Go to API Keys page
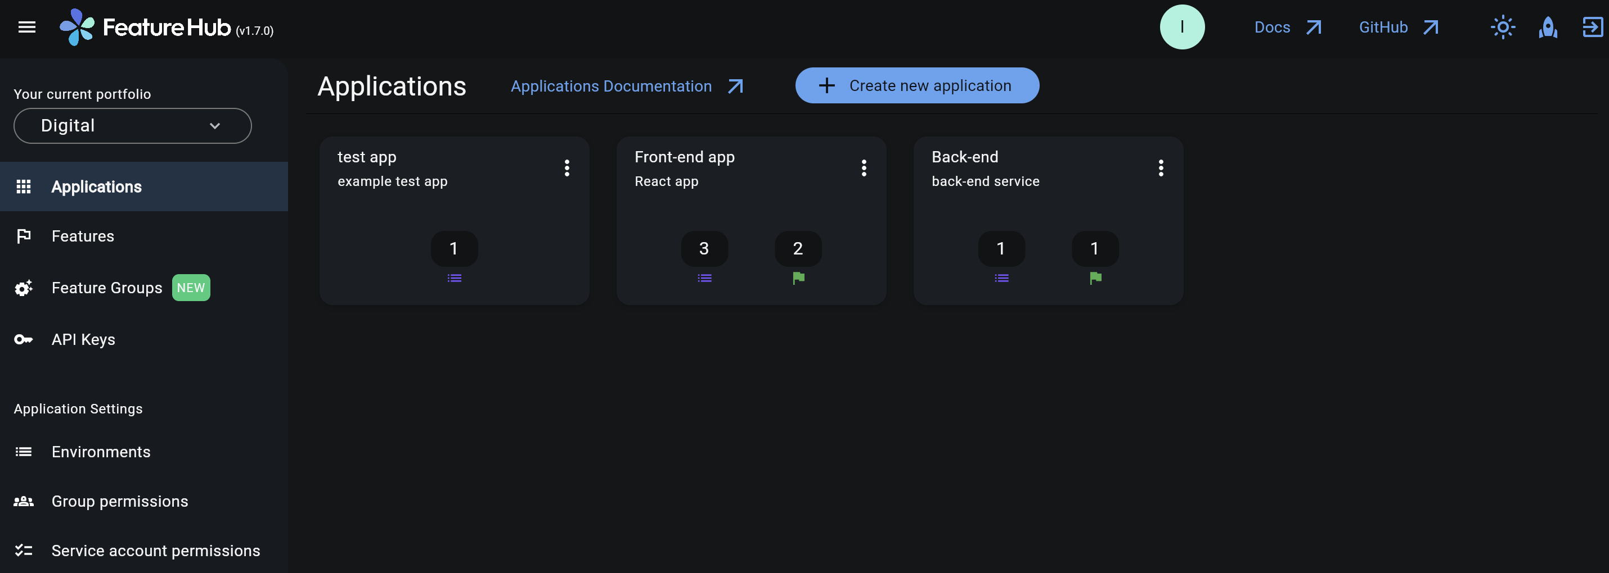 (x=83, y=340)
